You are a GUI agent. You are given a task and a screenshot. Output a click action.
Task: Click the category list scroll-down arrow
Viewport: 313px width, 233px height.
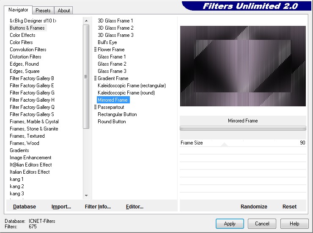[86, 195]
